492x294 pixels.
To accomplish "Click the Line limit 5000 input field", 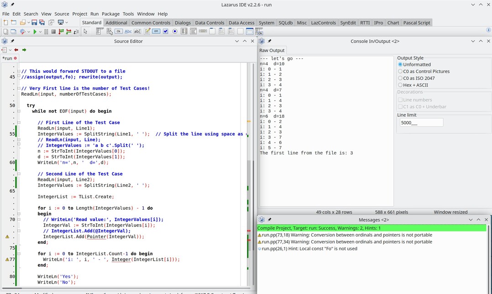I will pos(421,122).
